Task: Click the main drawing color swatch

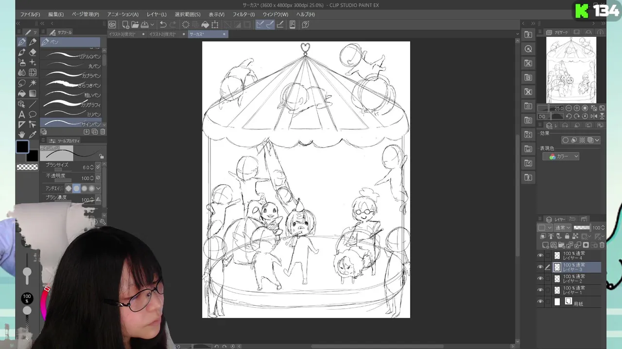Action: [22, 147]
